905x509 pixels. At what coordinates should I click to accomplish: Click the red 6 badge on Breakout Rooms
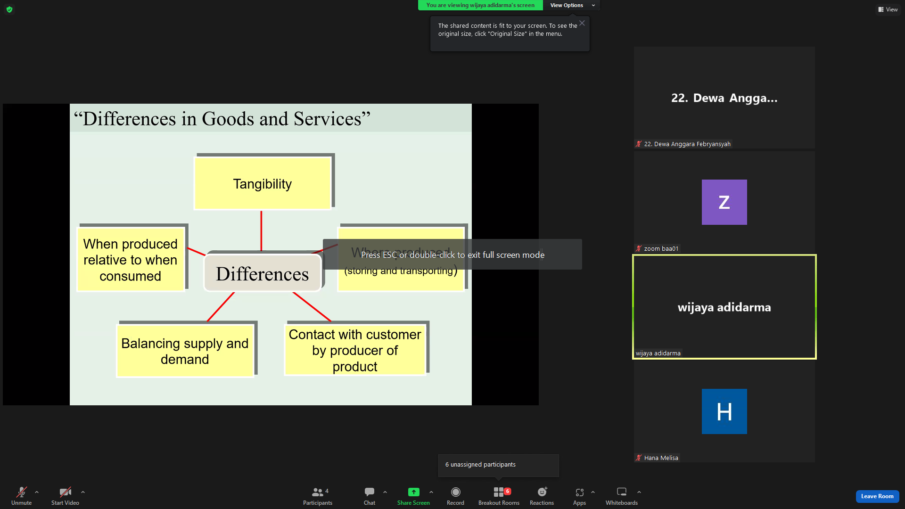click(x=508, y=491)
